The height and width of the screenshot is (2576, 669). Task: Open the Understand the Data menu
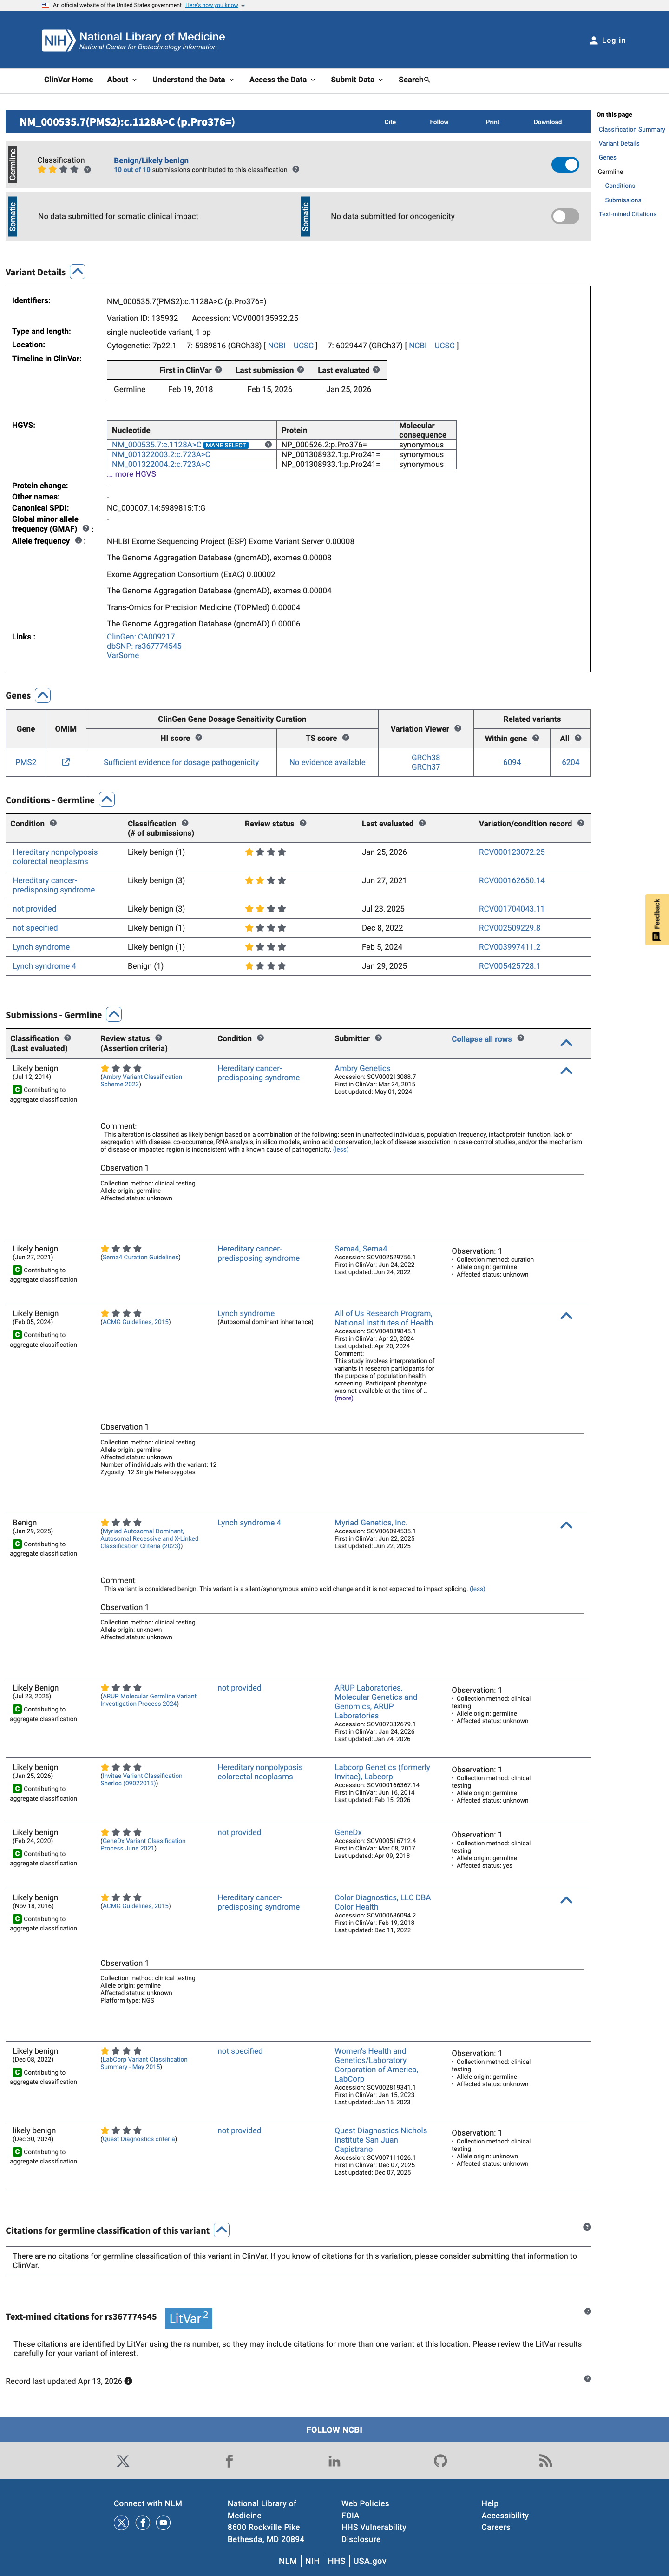pyautogui.click(x=193, y=80)
